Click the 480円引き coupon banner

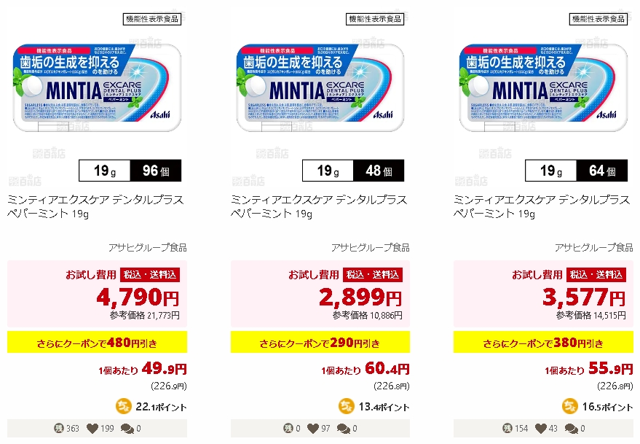[x=97, y=342]
